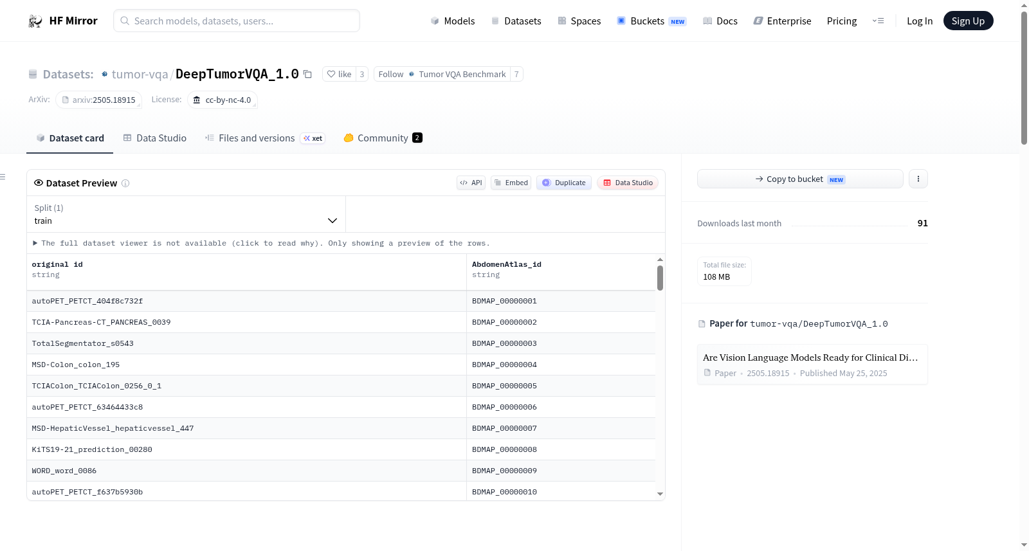Click the Sign Up button
Screen dimensions: 1029x551
coord(968,21)
